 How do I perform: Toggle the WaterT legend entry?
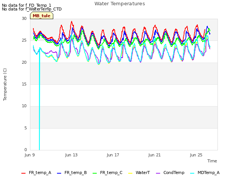tap(139, 173)
